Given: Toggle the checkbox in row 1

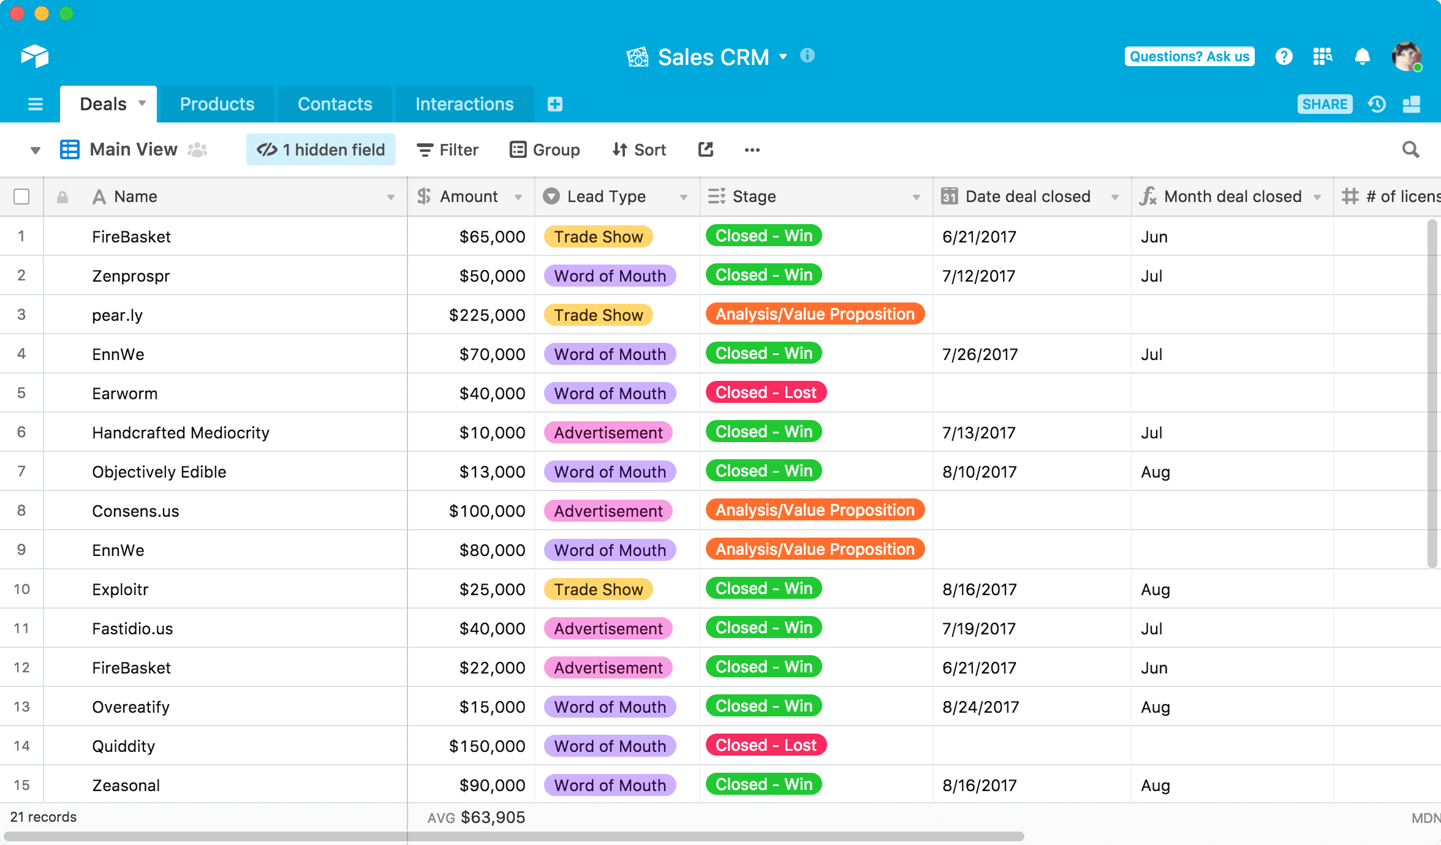Looking at the screenshot, I should [x=22, y=236].
